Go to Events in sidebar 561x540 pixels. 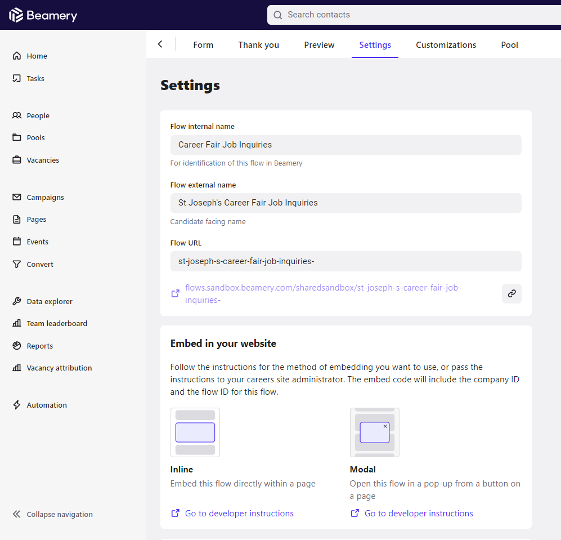click(38, 242)
